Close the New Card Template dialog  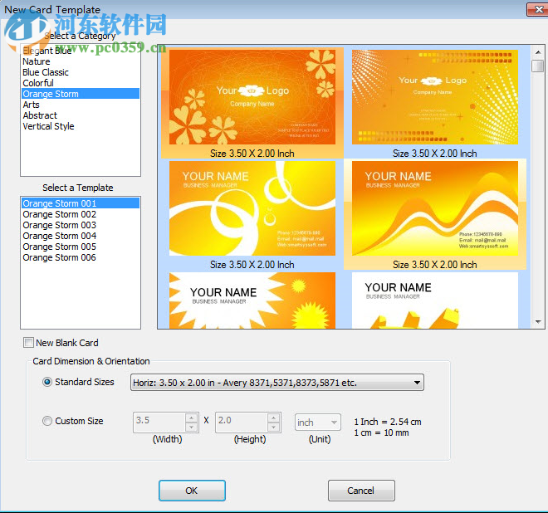pos(539,9)
